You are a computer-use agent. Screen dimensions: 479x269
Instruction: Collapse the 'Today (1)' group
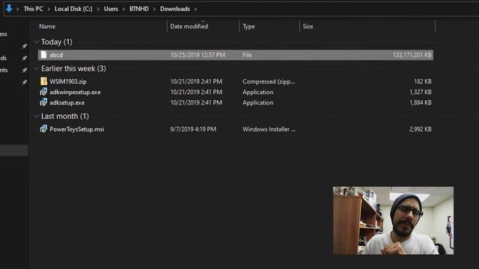coord(37,42)
